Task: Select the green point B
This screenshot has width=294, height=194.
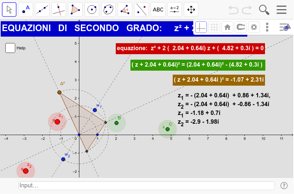Action: pos(116,123)
